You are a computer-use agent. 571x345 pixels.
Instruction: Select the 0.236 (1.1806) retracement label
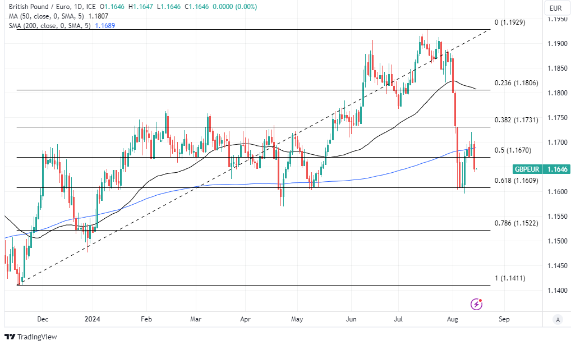click(x=516, y=83)
